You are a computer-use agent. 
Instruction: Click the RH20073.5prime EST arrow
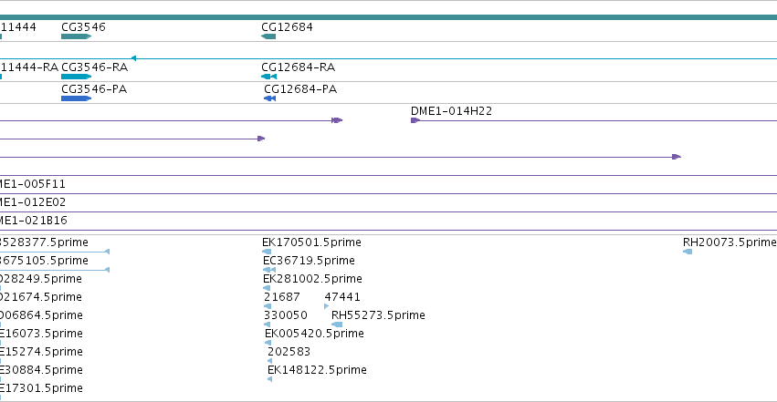coord(688,252)
